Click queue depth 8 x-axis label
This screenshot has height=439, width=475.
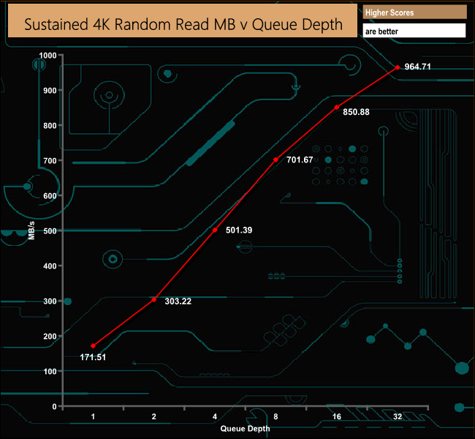click(x=275, y=416)
